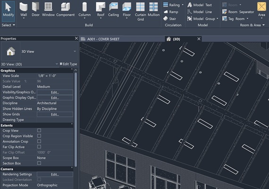Click the Model Text tool
The width and height of the screenshot is (269, 189).
point(200,5)
